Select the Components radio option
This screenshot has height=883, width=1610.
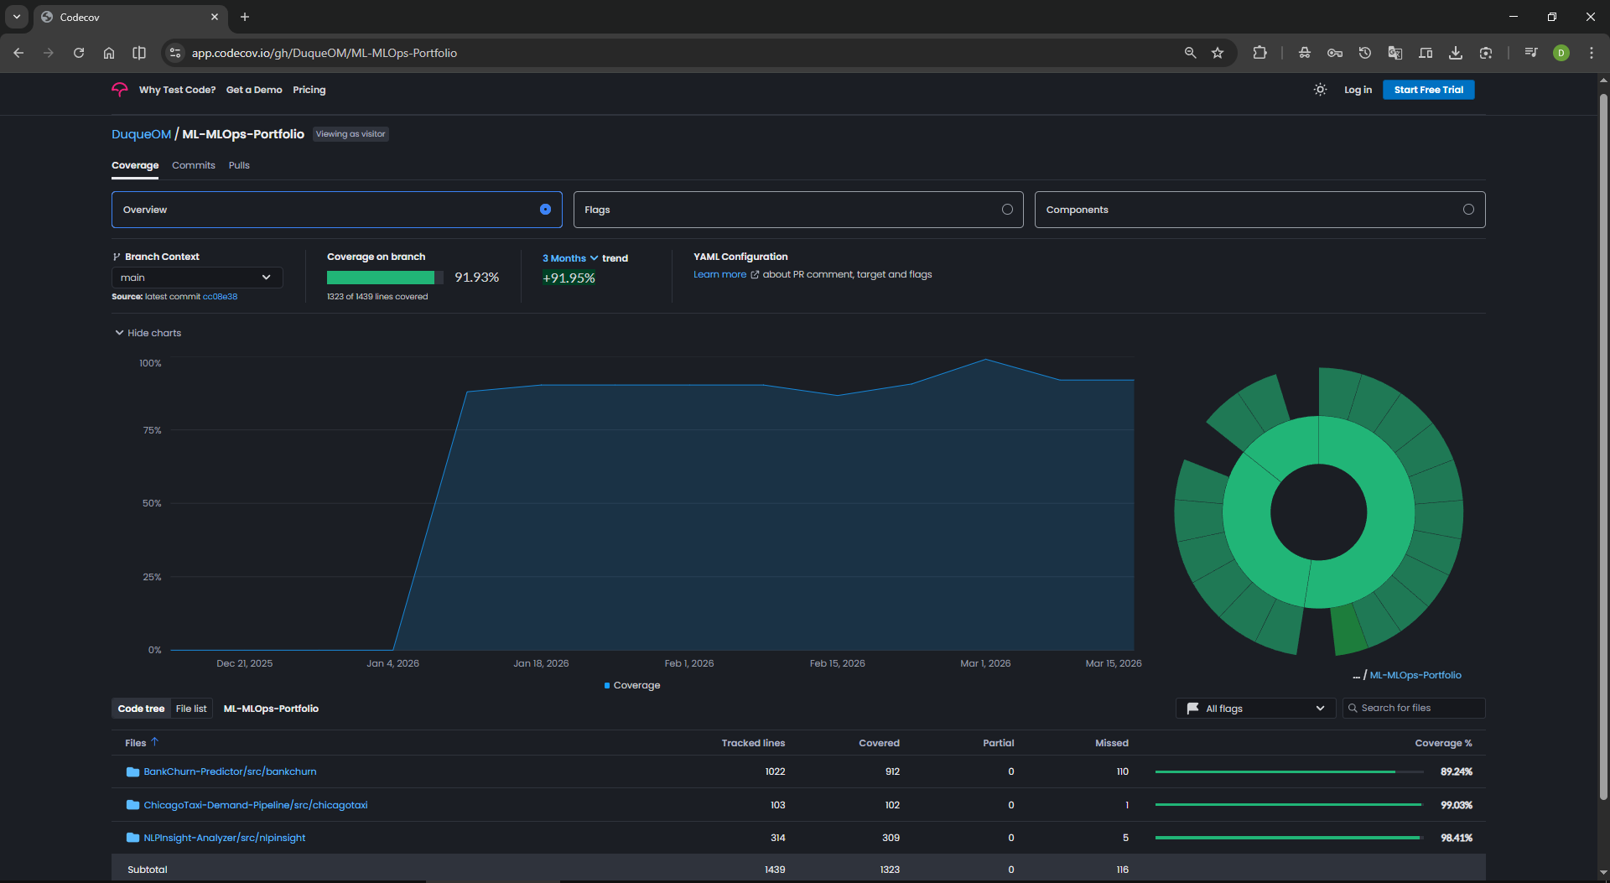(x=1468, y=210)
